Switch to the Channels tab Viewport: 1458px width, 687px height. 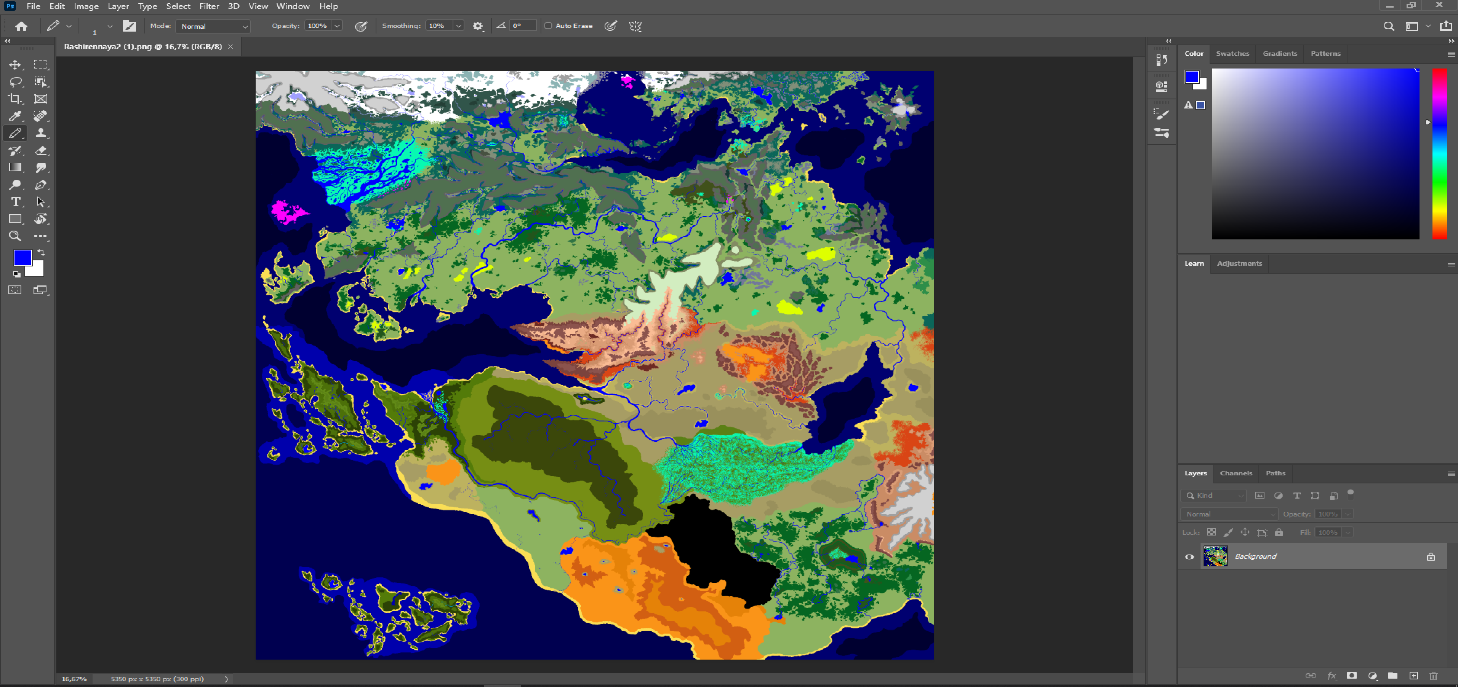coord(1236,473)
